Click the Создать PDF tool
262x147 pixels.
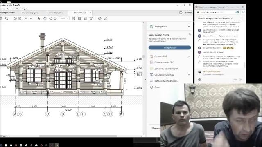(x=160, y=56)
